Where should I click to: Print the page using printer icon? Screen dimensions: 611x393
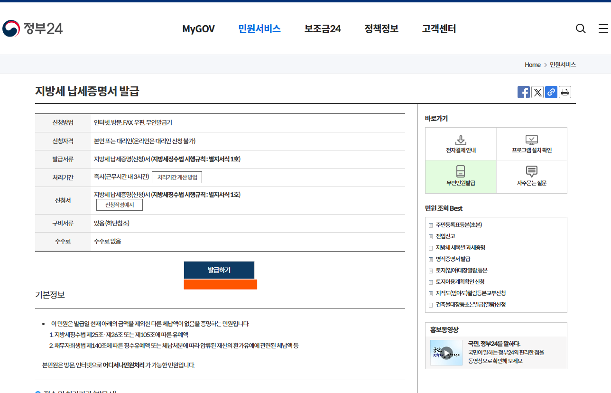(565, 92)
